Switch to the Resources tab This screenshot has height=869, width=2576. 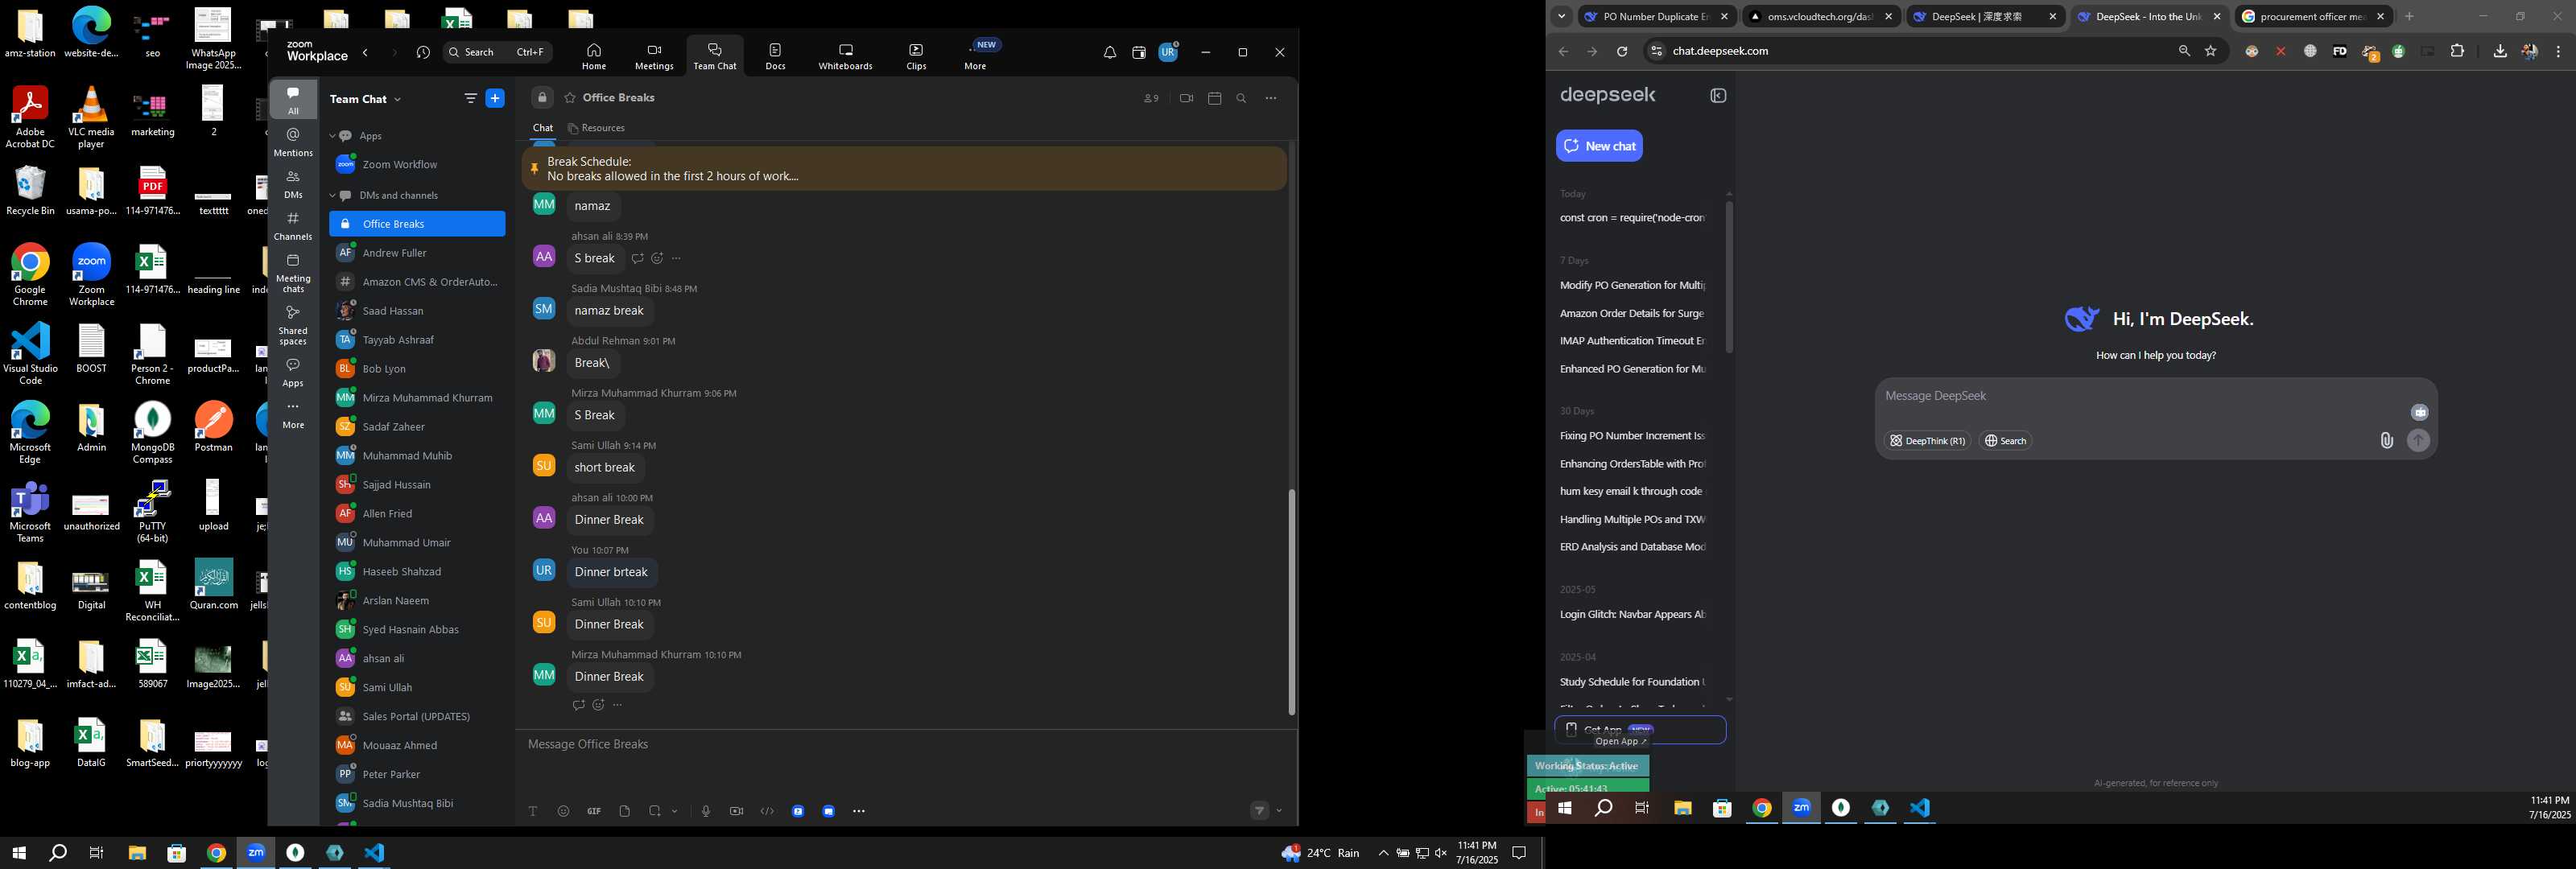pyautogui.click(x=596, y=128)
